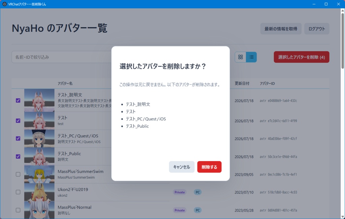Click date 2023/09/05 in table
Viewport: 345px width, 219px height.
click(244, 175)
